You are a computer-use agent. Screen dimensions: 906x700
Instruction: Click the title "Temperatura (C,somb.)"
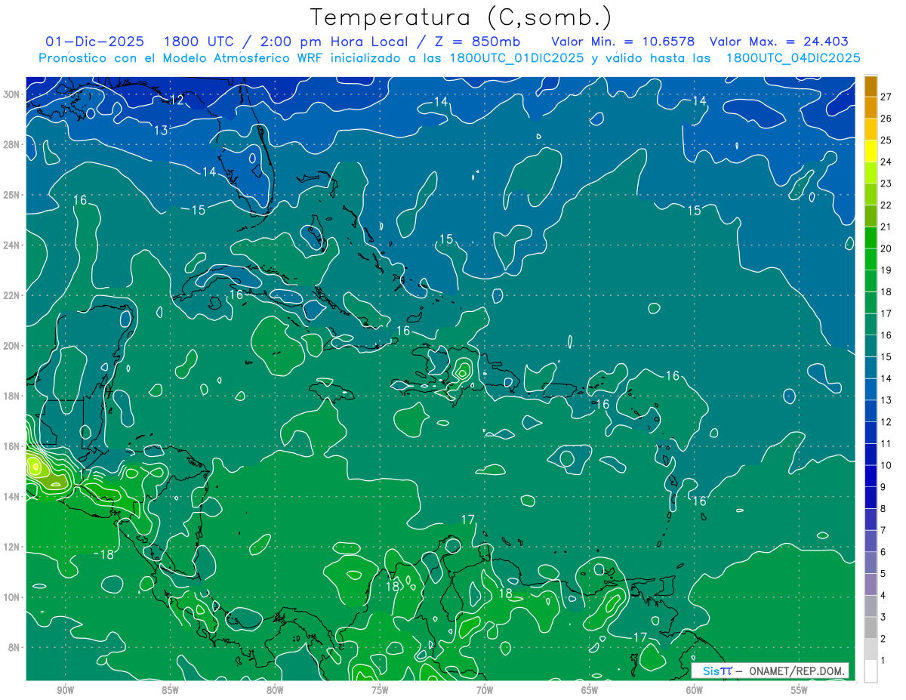click(x=461, y=17)
